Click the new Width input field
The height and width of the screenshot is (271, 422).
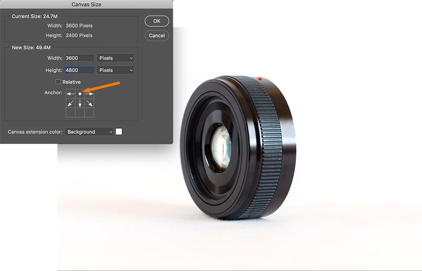click(79, 58)
